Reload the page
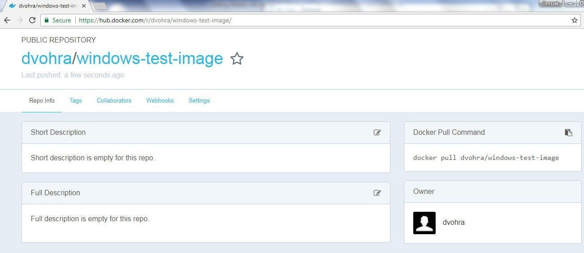Image resolution: width=584 pixels, height=253 pixels. pos(32,20)
